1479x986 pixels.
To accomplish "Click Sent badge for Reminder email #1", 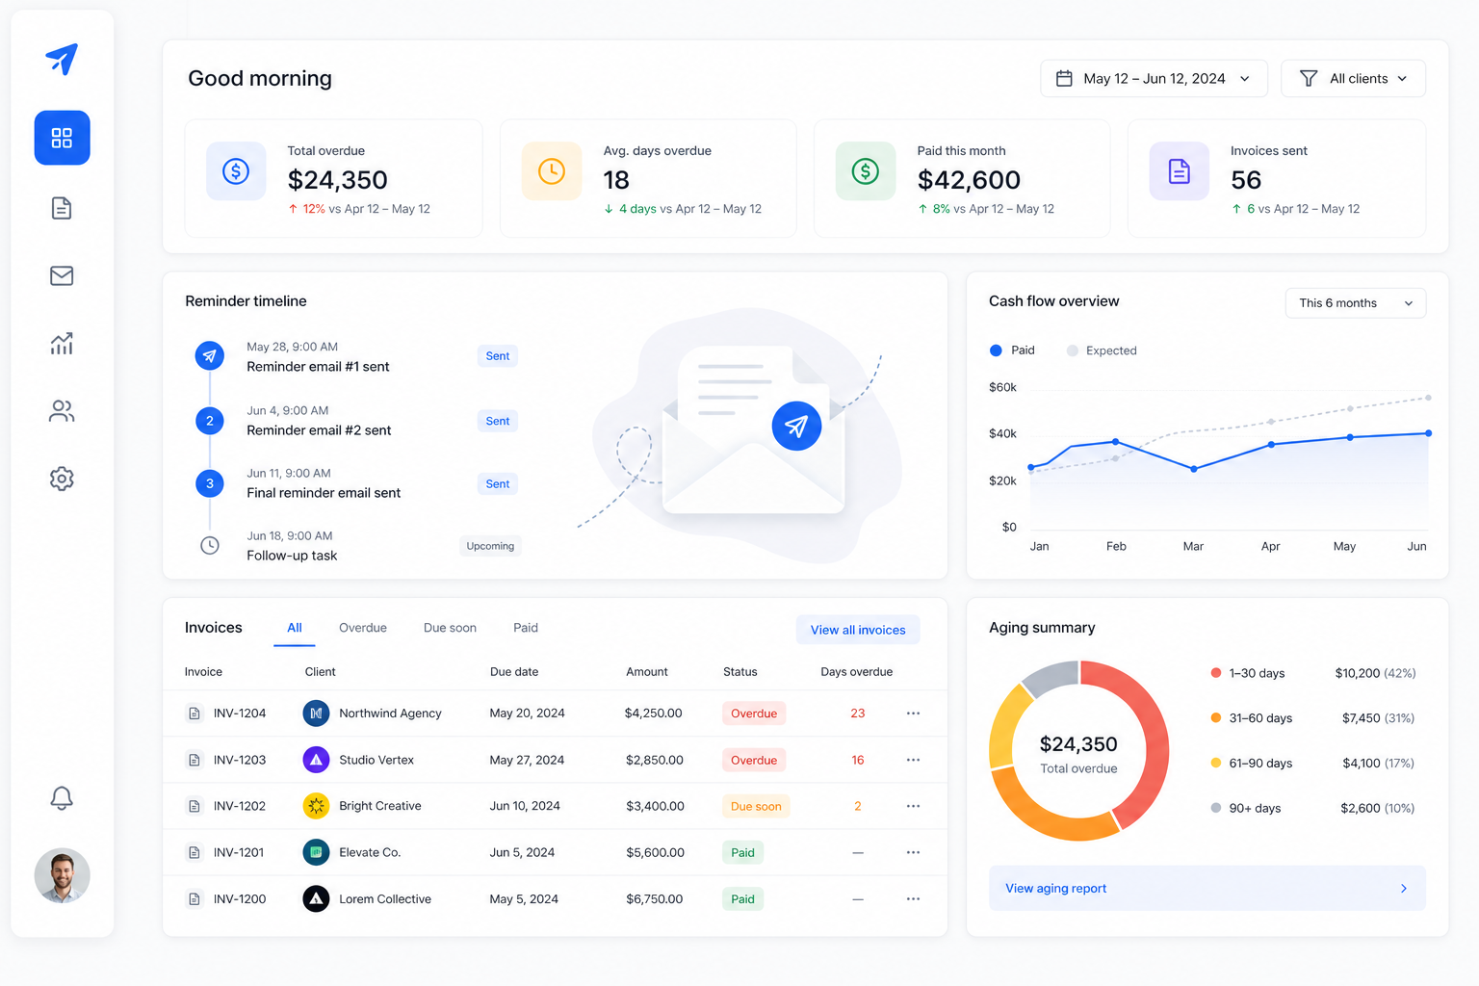I will tap(498, 356).
